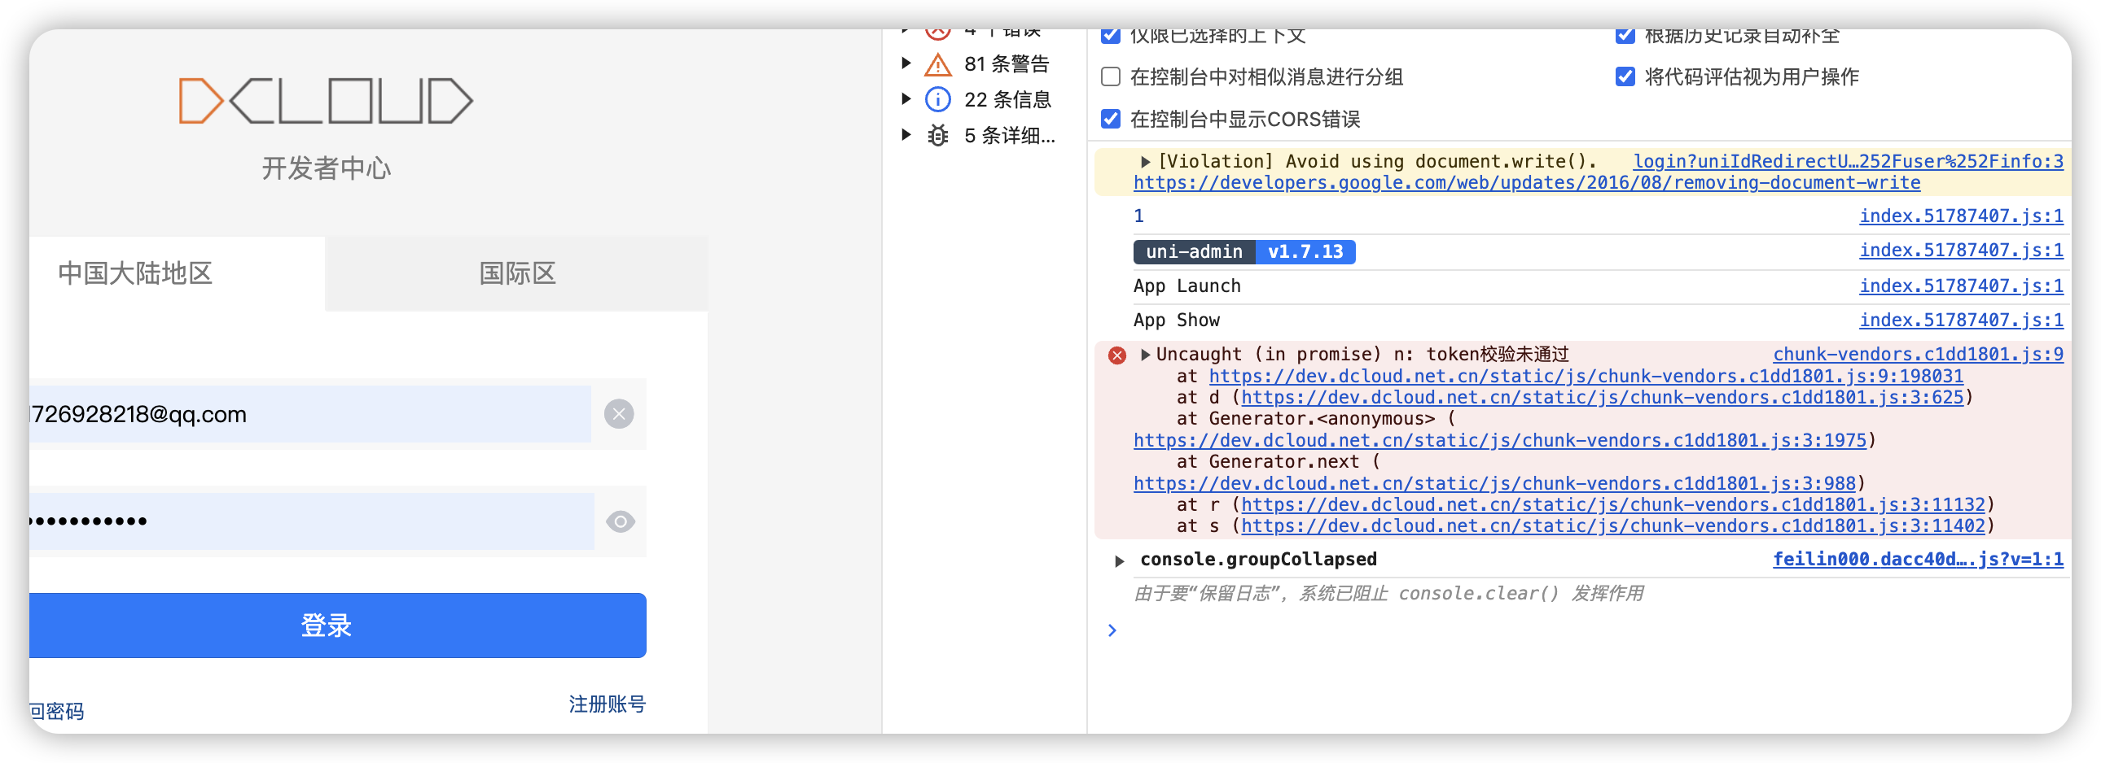Open the chunk-vendors js:3:11402 stack link
The width and height of the screenshot is (2101, 763).
click(1613, 526)
